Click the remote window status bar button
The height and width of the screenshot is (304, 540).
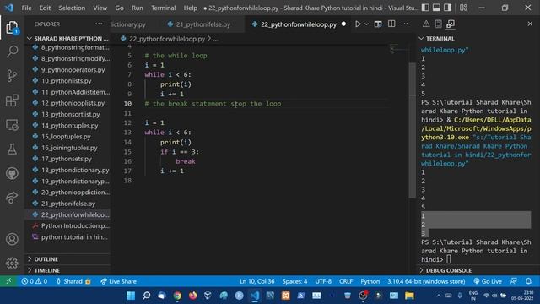[8, 281]
